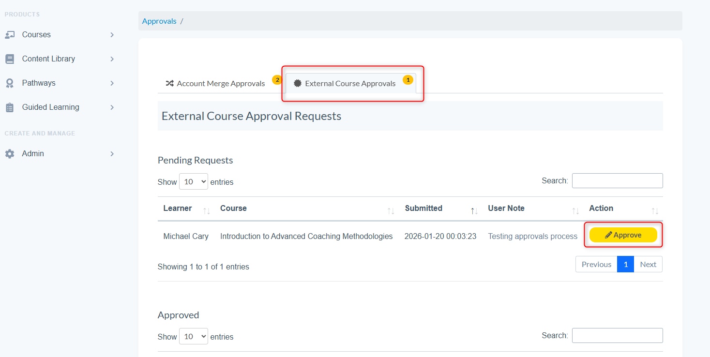Viewport: 710px width, 357px height.
Task: Expand the Courses menu chevron
Action: (x=112, y=35)
